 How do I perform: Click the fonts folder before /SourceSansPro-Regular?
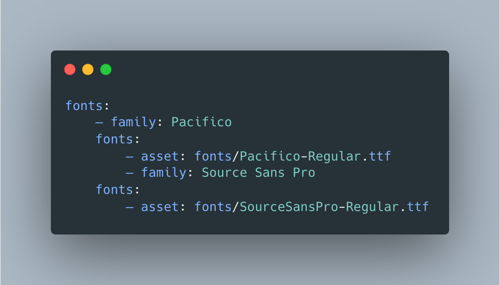(213, 207)
